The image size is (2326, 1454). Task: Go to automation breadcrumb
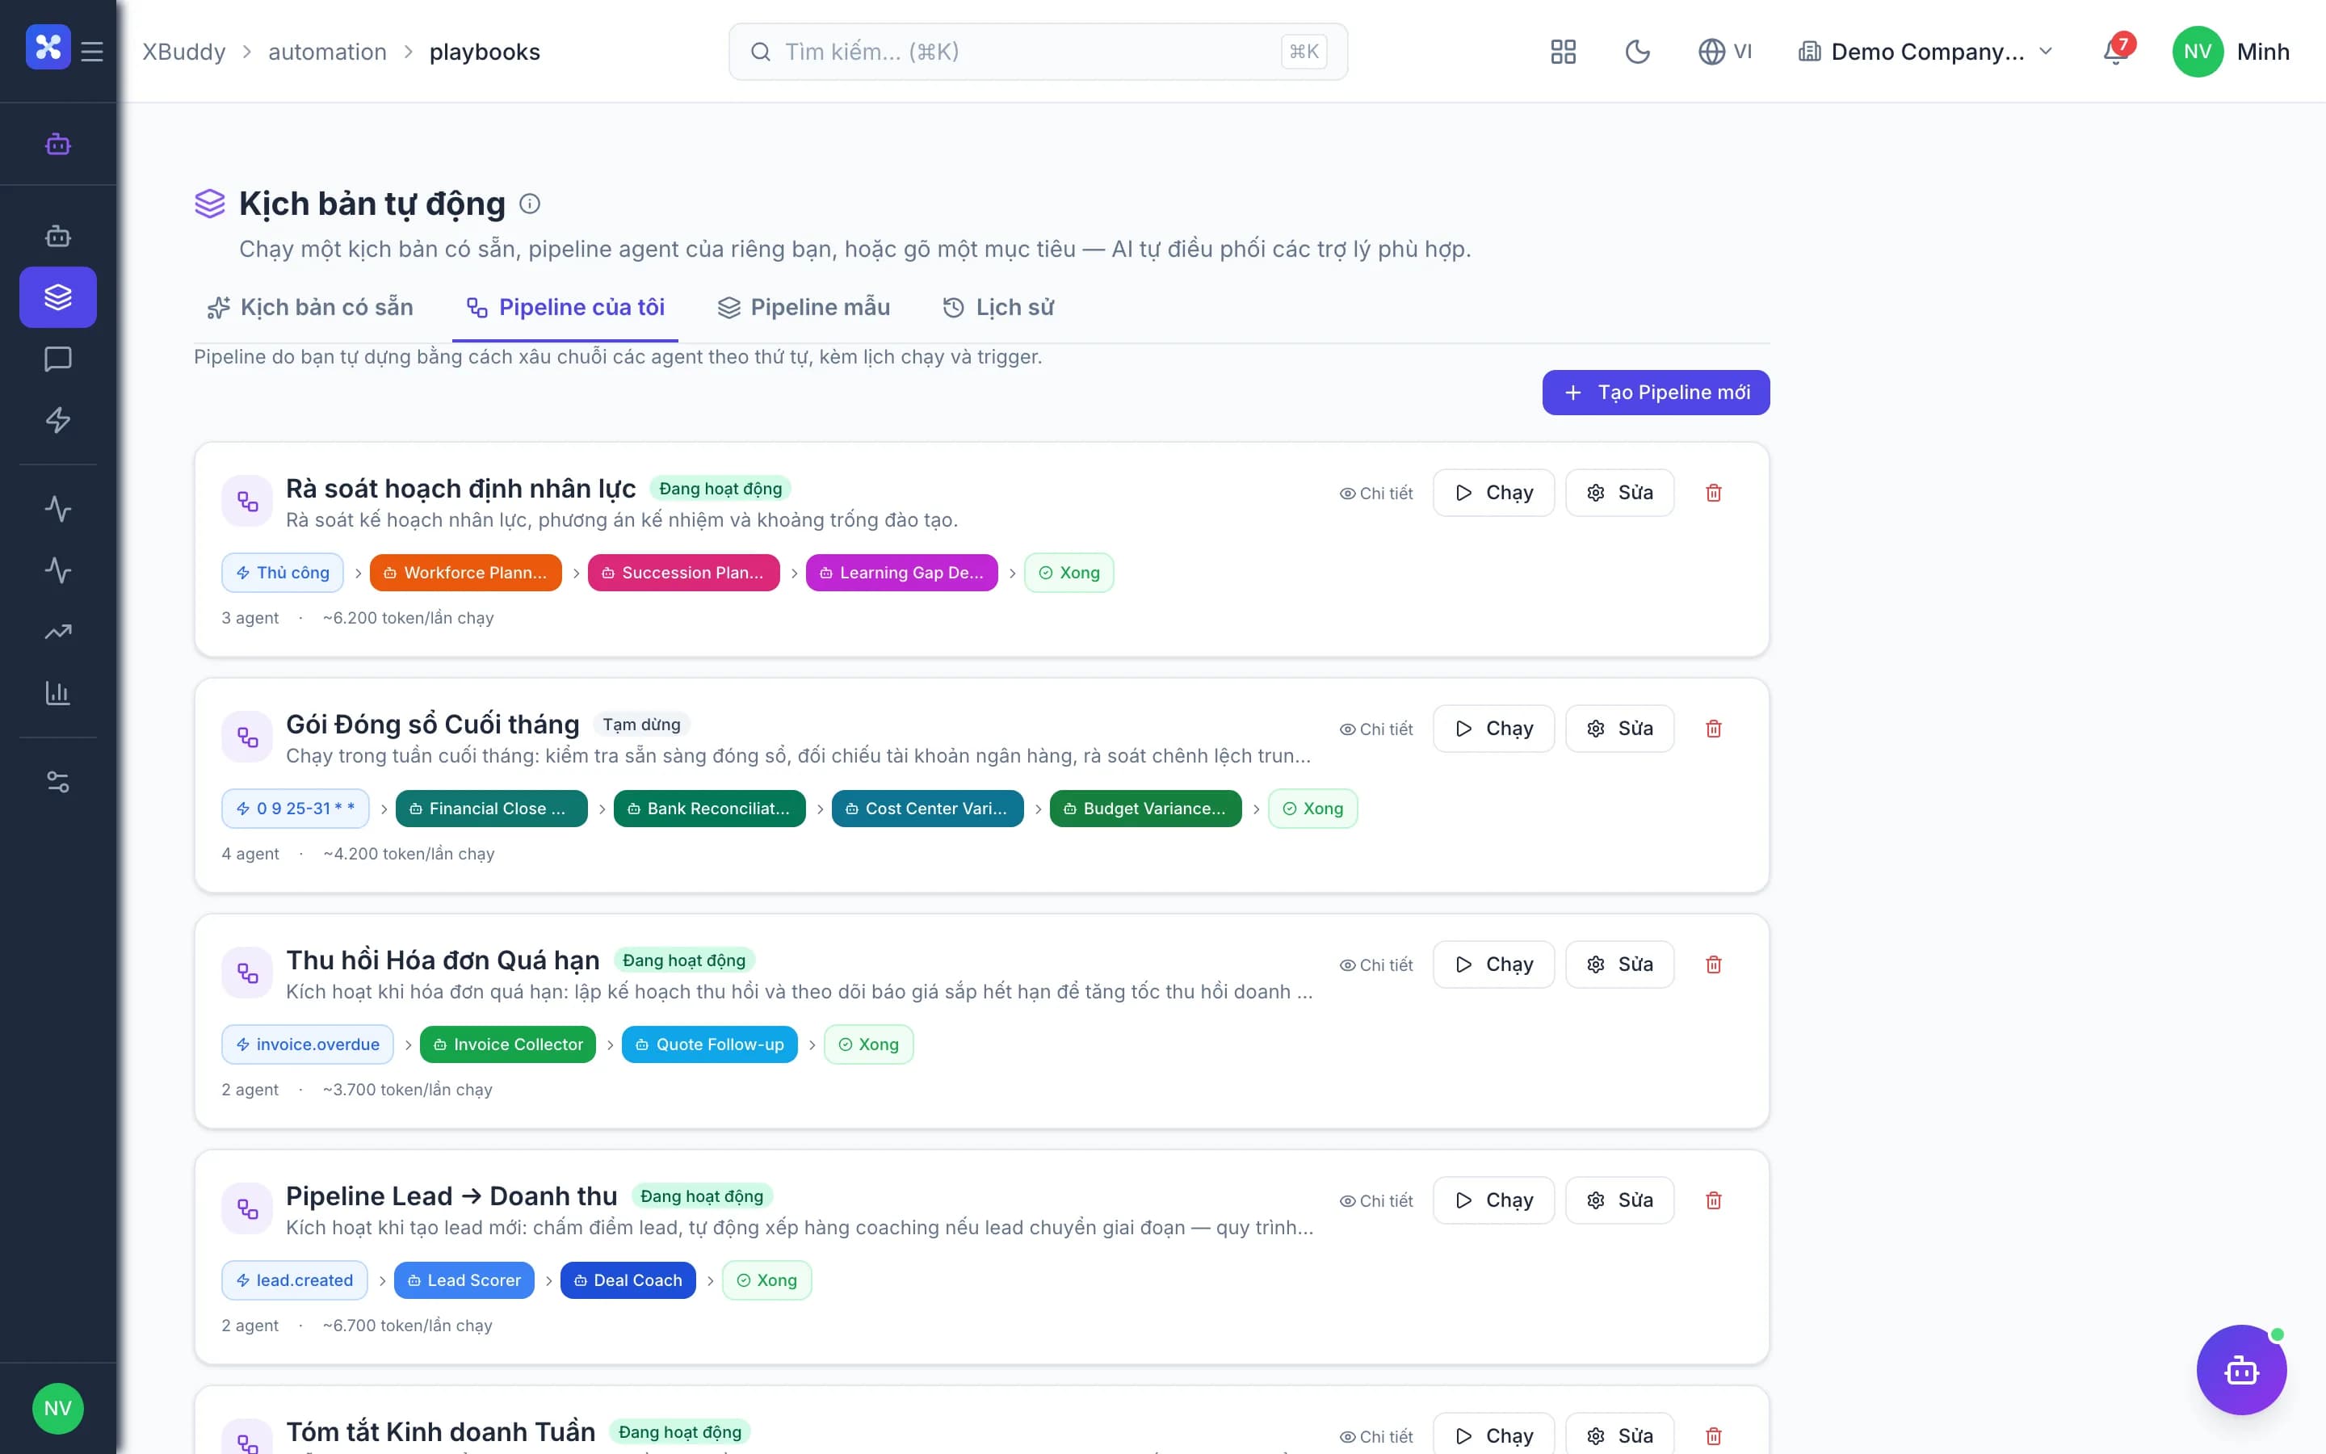[328, 52]
